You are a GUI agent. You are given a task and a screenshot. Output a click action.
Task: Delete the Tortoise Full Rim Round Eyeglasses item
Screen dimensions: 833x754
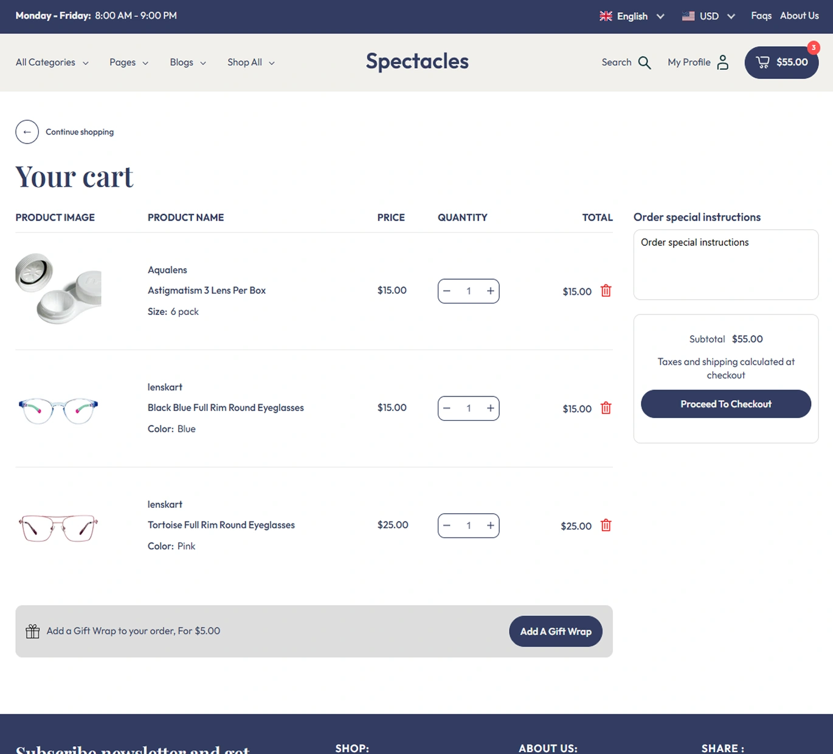(606, 525)
